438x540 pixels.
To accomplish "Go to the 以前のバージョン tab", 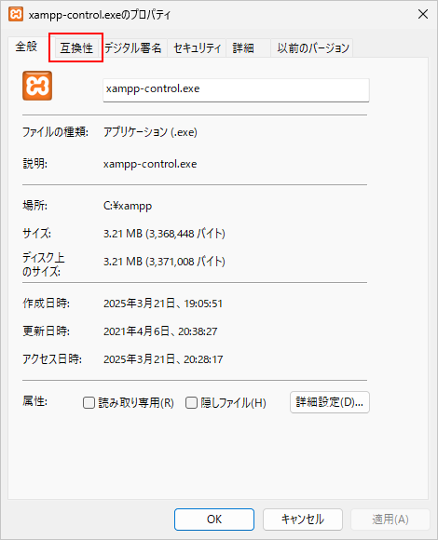I will [x=313, y=47].
